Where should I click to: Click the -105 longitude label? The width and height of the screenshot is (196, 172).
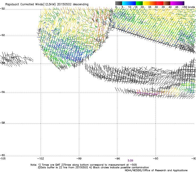click(x=3, y=159)
